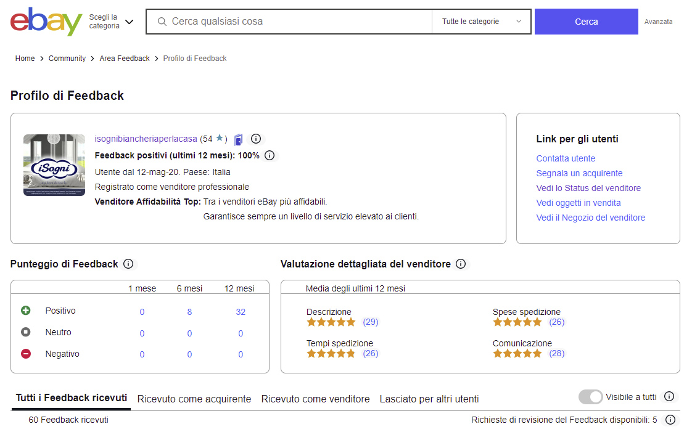Open the eBay logo home link

(46, 21)
